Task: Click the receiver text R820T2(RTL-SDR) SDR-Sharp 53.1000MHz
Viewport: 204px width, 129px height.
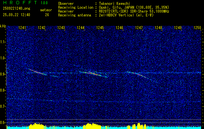Action: [134, 11]
